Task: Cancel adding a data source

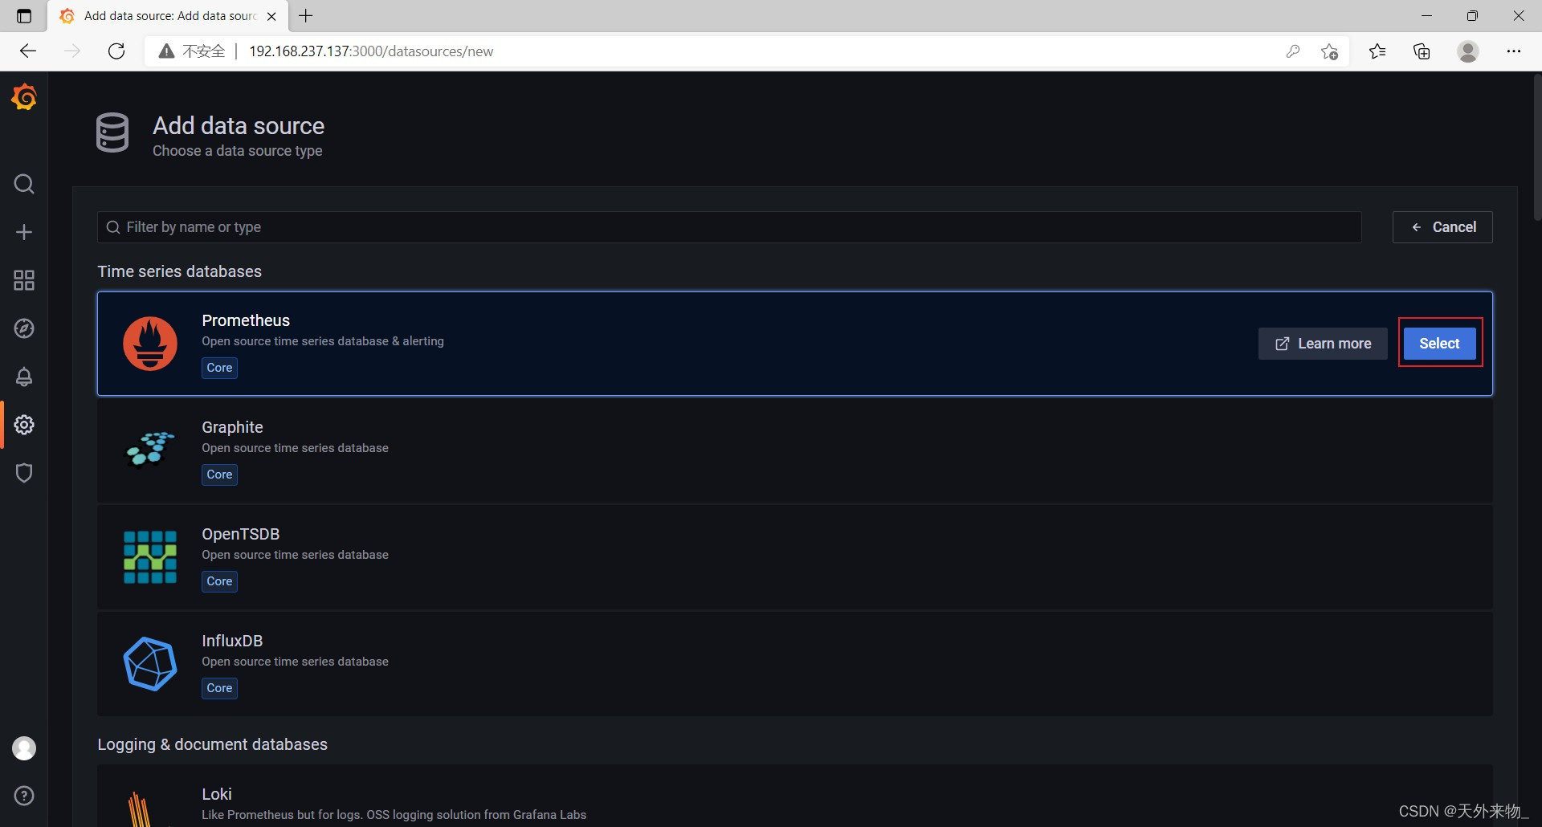Action: tap(1442, 227)
